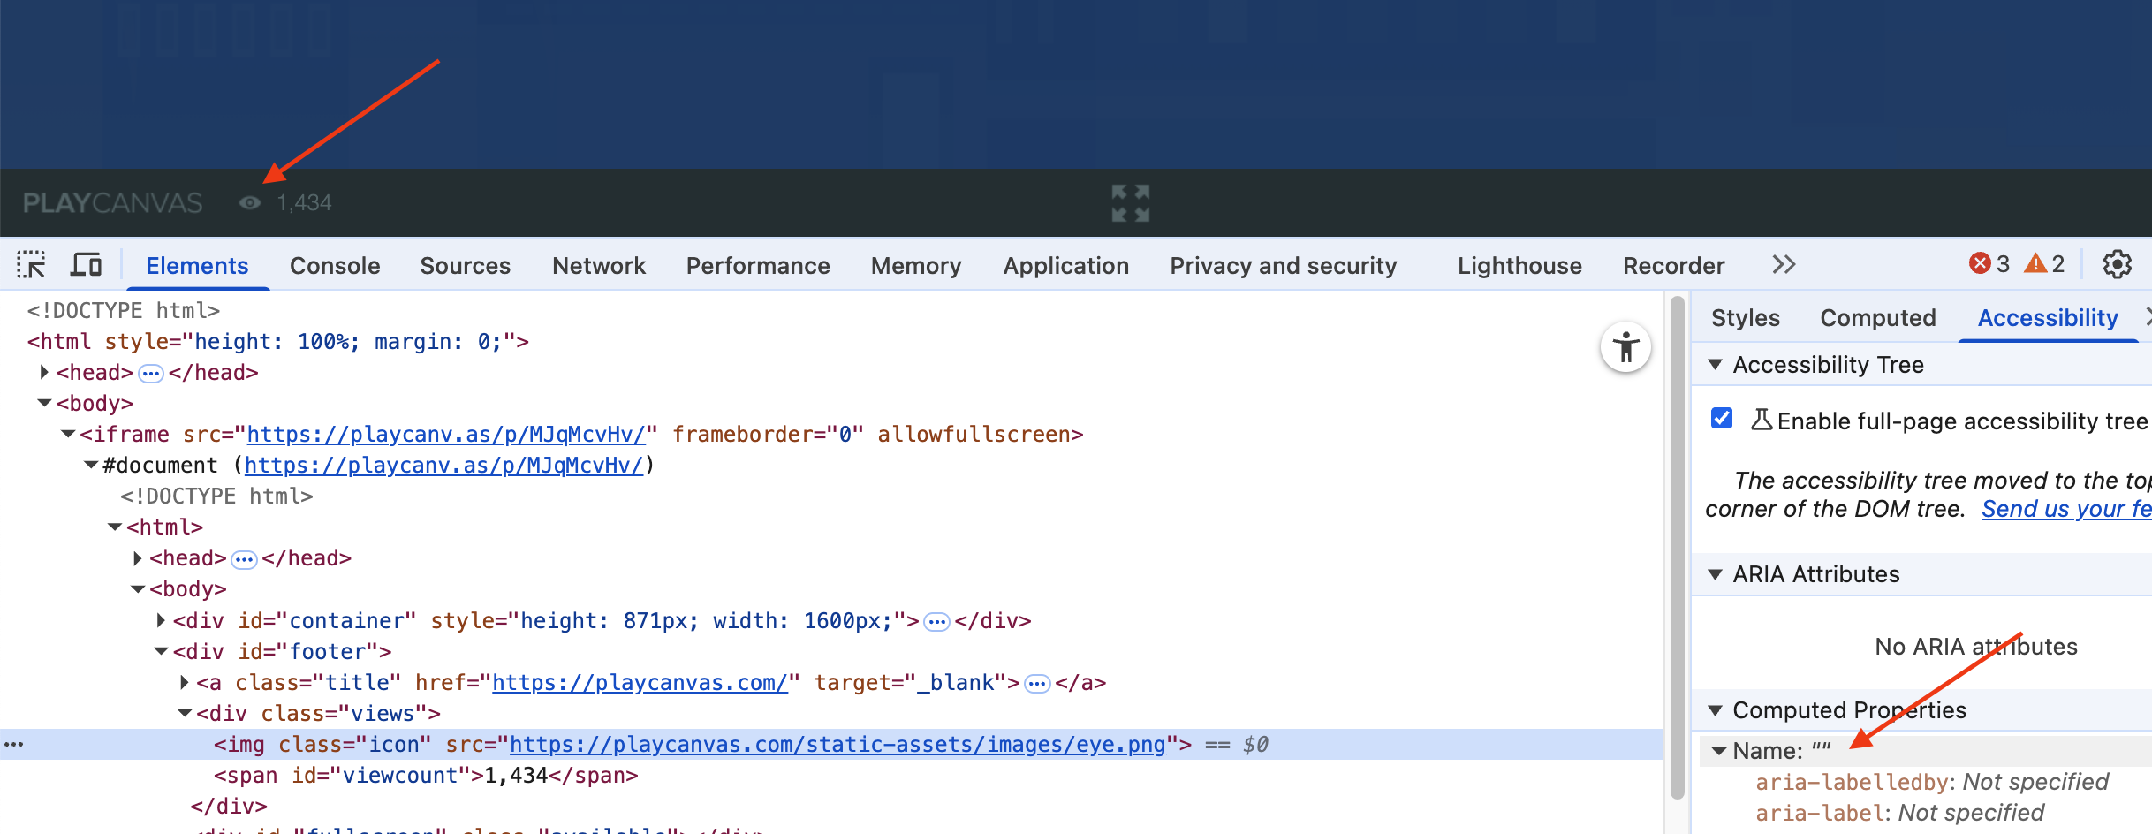Click the yellow warning count indicator
The height and width of the screenshot is (834, 2152).
[x=2045, y=264]
